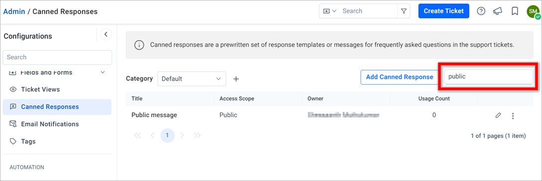Open the search filter funnel icon
The height and width of the screenshot is (181, 542).
pos(404,11)
